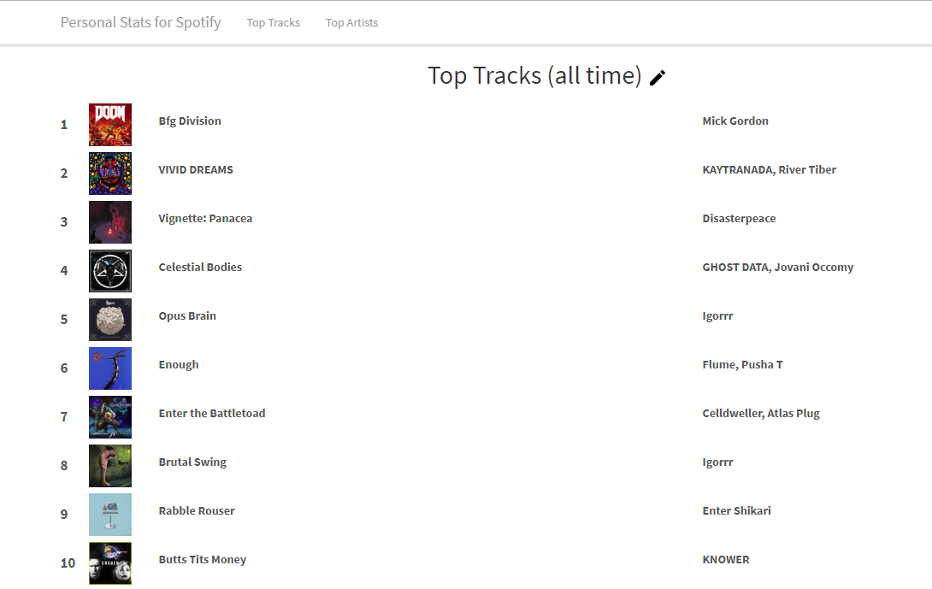Select the track title VIVID DREAMS
Image resolution: width=932 pixels, height=589 pixels.
196,170
